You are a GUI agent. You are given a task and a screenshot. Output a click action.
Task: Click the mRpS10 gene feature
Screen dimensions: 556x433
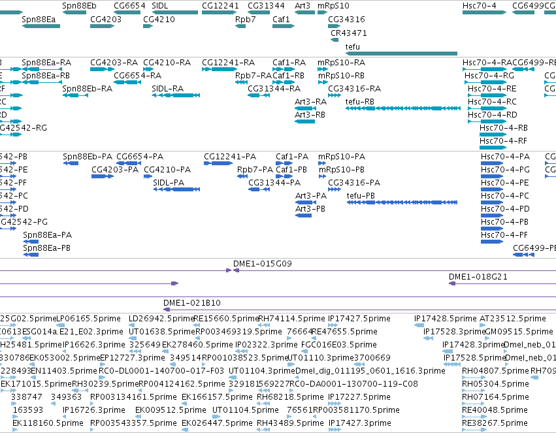click(x=322, y=12)
